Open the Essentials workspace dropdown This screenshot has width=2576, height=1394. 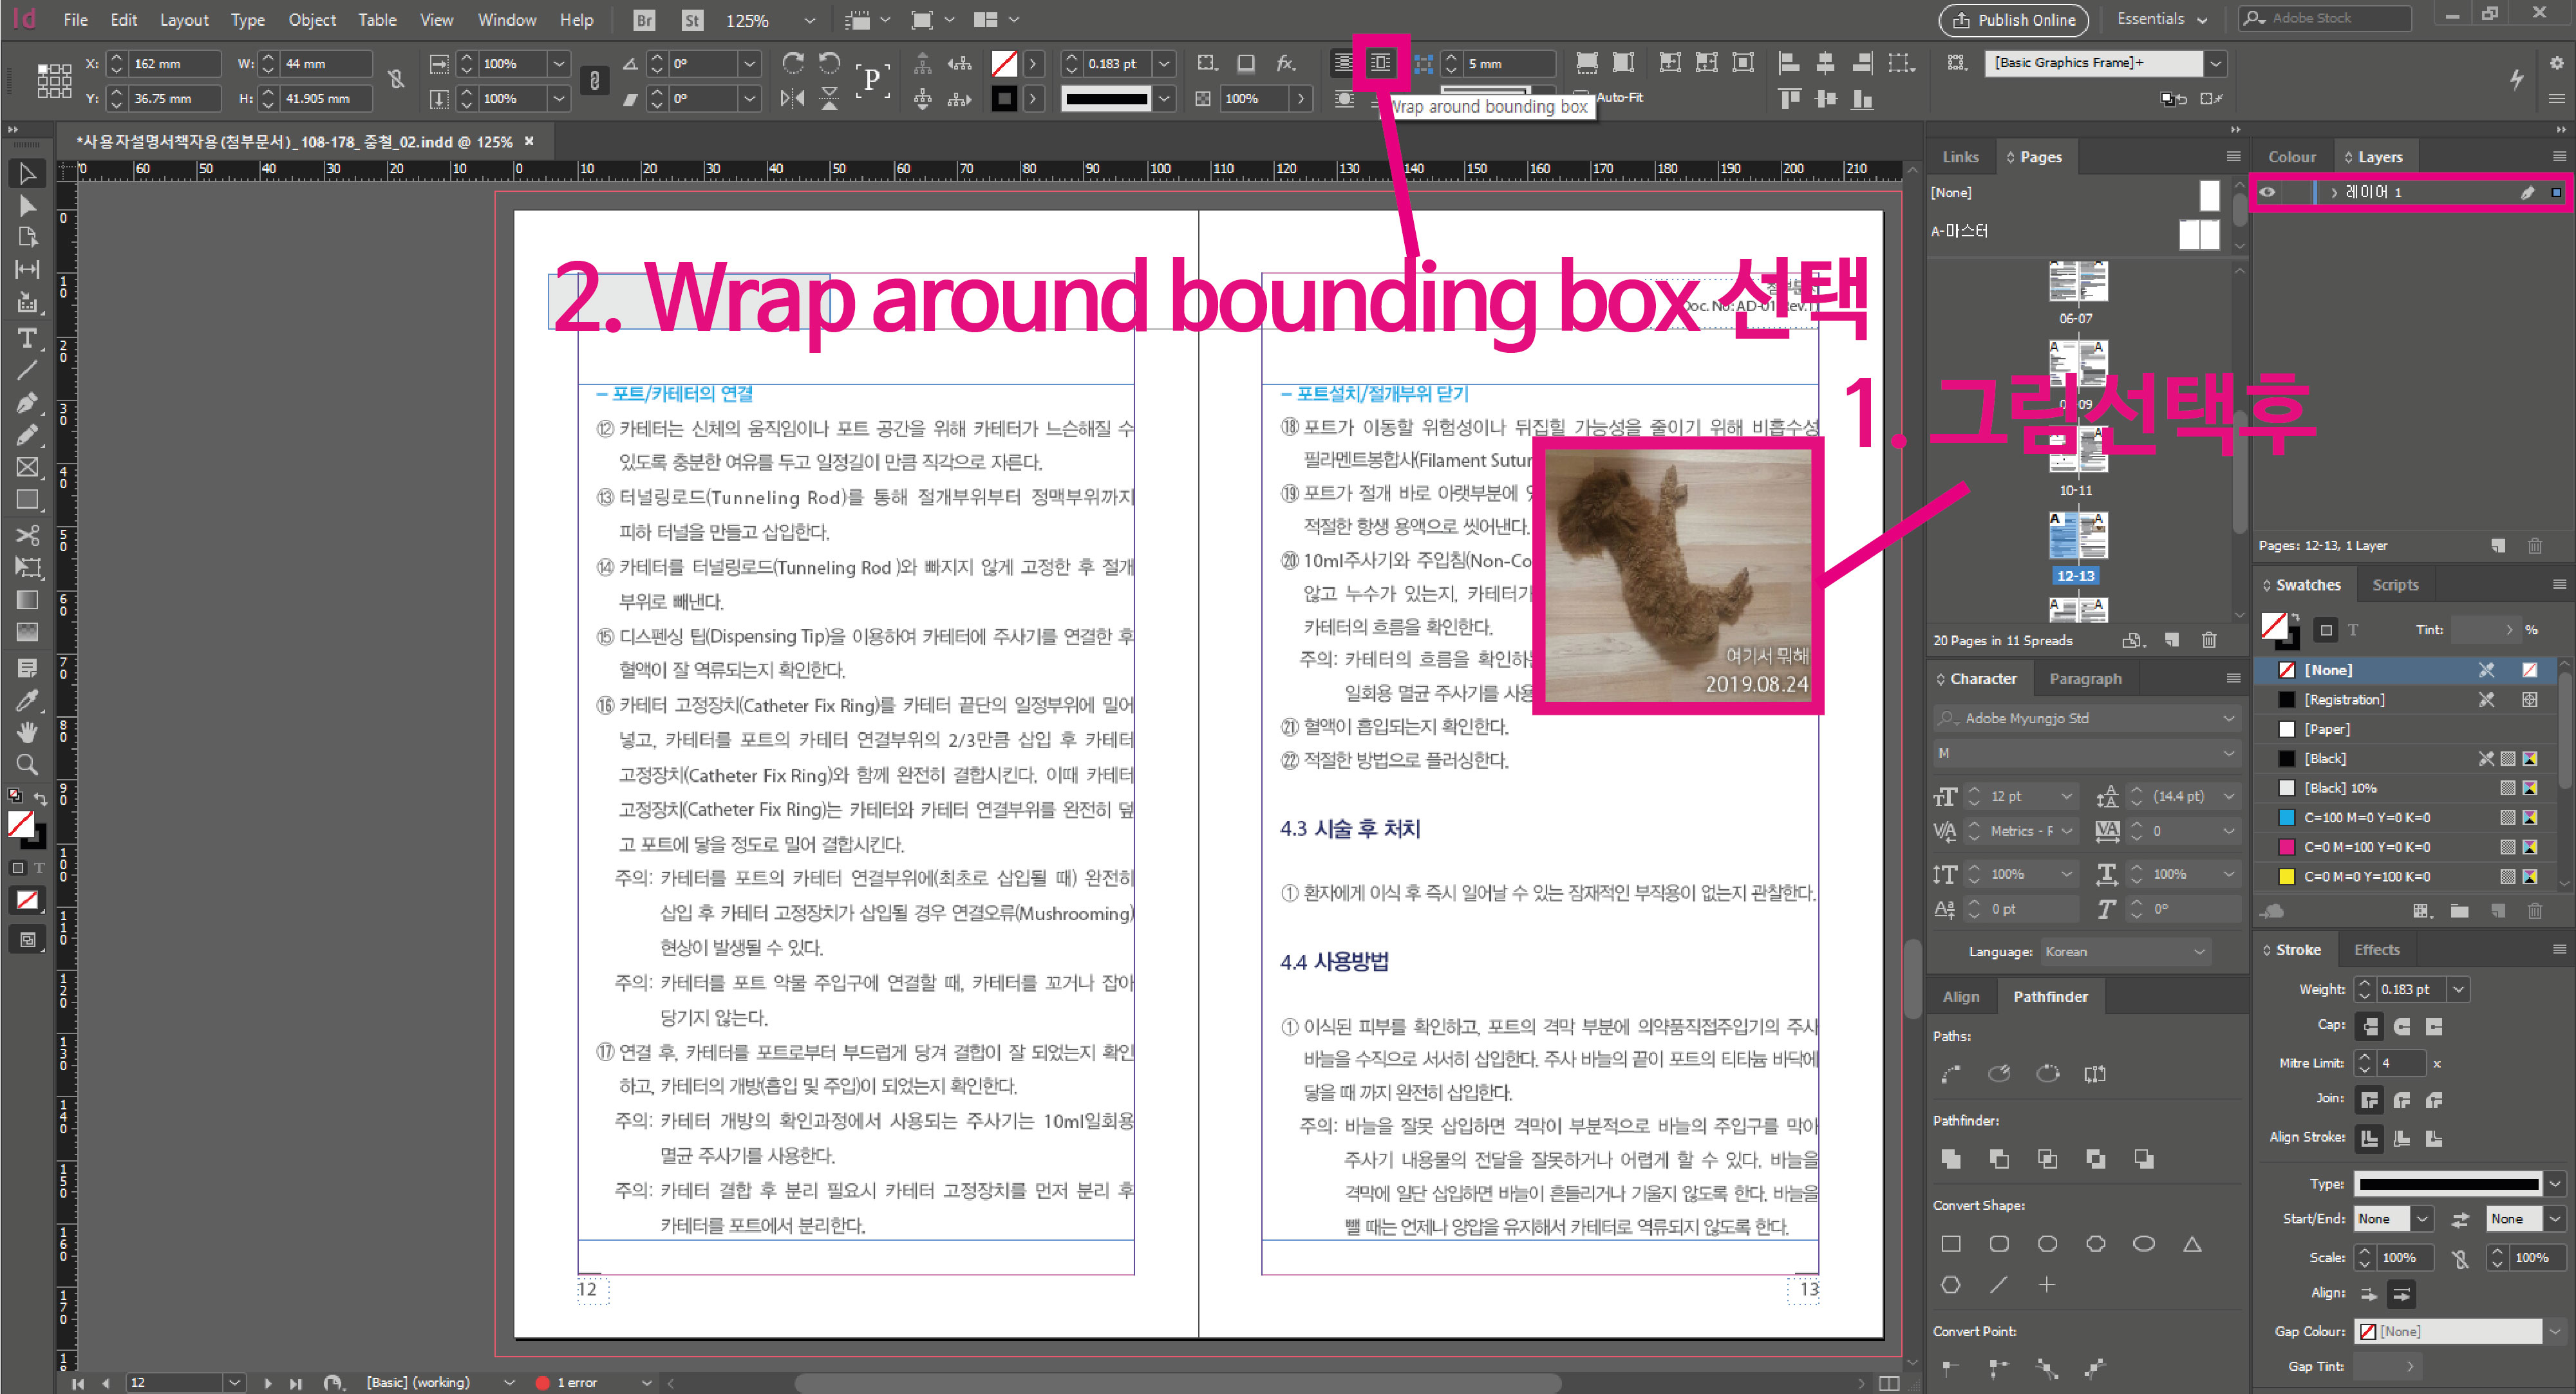pyautogui.click(x=2162, y=19)
